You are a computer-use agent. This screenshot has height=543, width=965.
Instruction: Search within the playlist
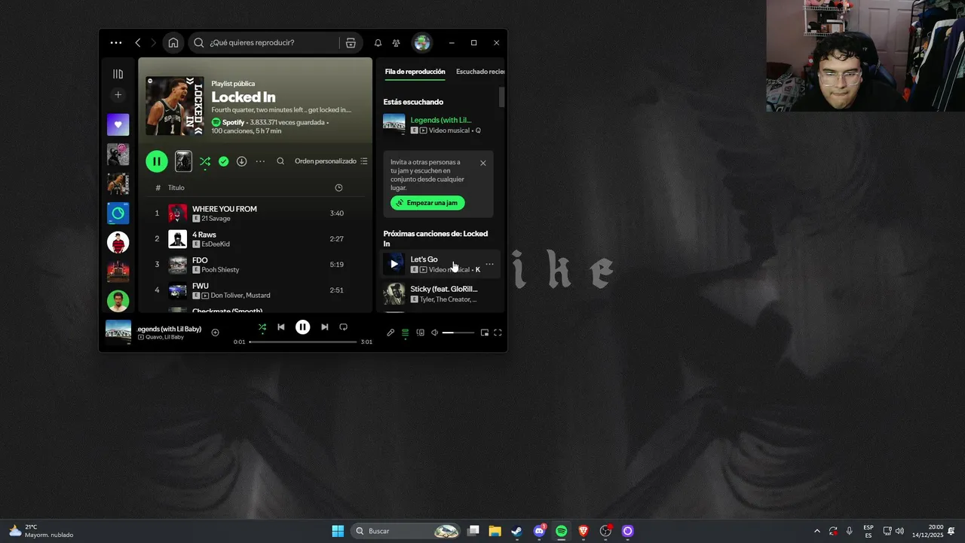coord(280,161)
